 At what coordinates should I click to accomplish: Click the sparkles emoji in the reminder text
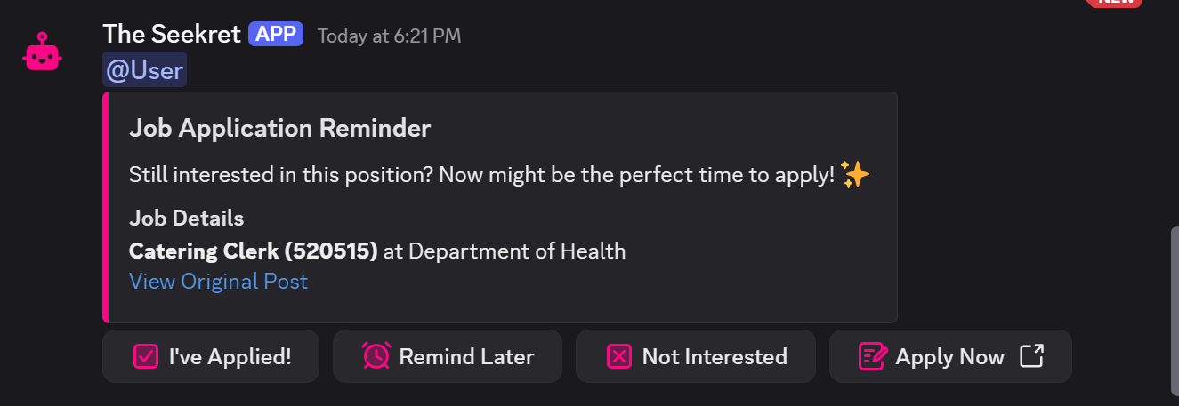pos(855,175)
